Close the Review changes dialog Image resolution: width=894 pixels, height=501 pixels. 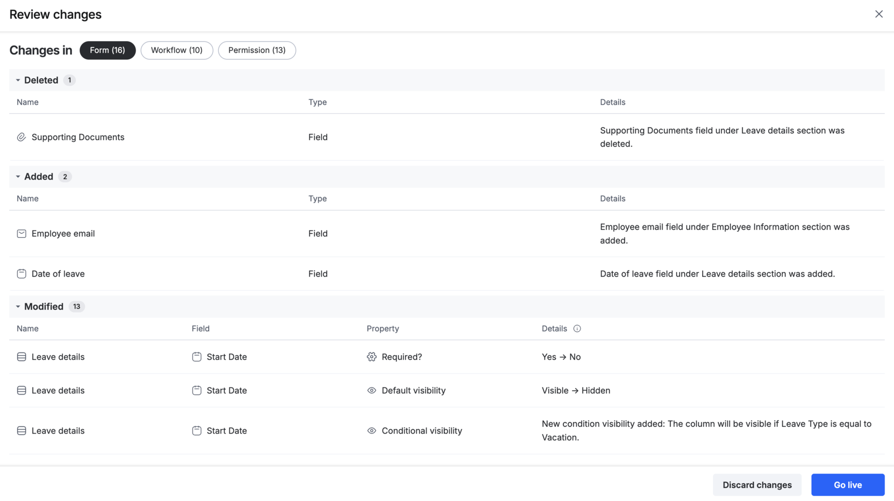(878, 14)
